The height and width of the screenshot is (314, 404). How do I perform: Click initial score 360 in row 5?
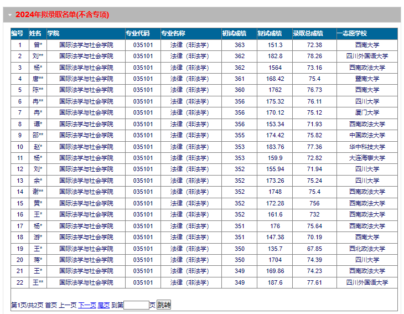240,90
